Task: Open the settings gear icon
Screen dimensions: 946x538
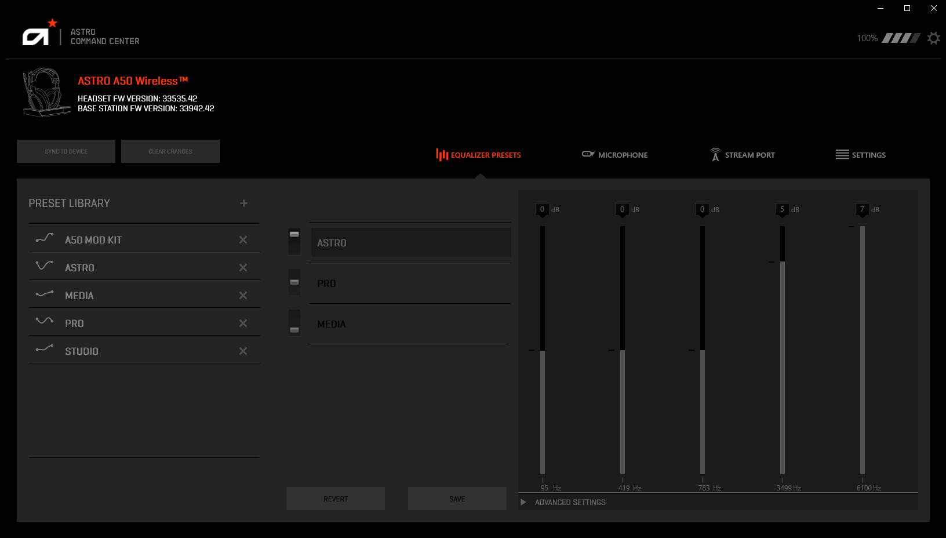Action: pyautogui.click(x=933, y=38)
